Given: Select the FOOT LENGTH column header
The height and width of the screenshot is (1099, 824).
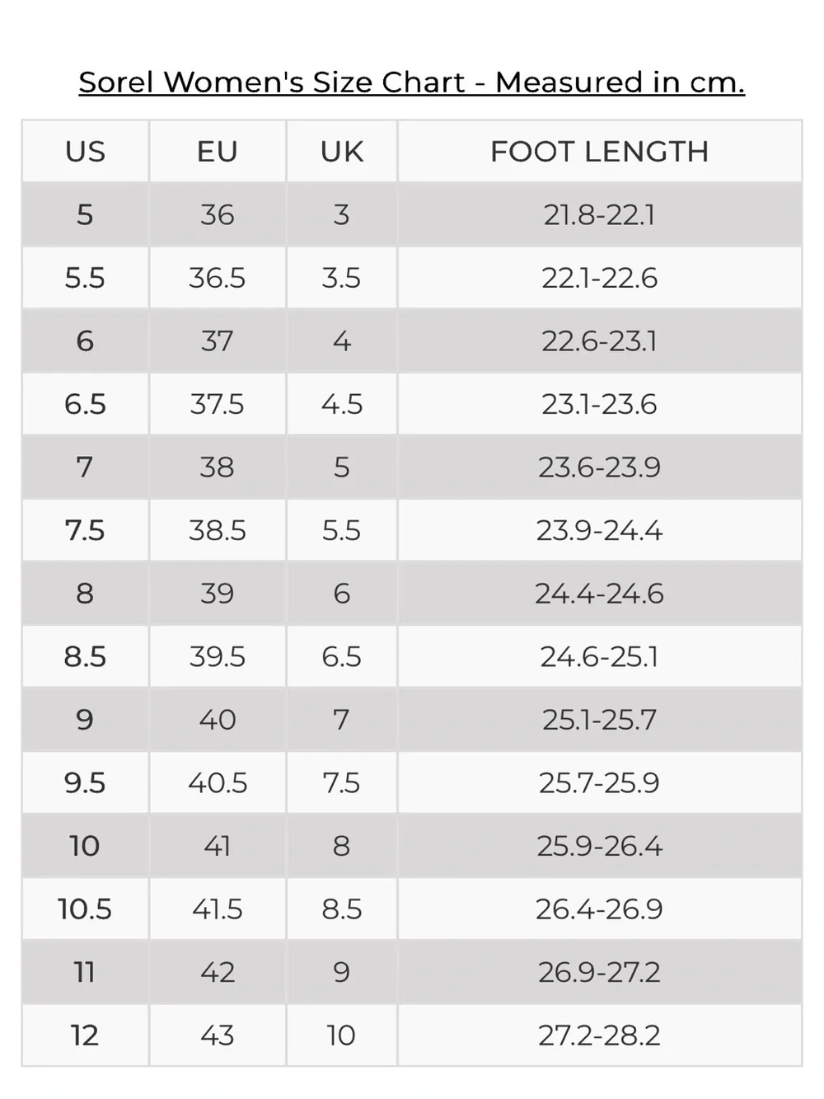Looking at the screenshot, I should 600,152.
